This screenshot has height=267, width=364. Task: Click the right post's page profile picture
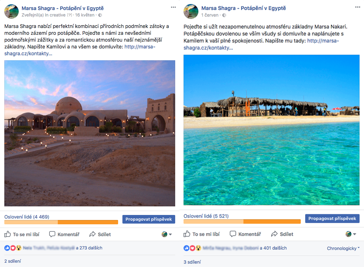191,11
